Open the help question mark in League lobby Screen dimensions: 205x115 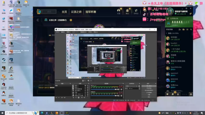click(x=71, y=20)
